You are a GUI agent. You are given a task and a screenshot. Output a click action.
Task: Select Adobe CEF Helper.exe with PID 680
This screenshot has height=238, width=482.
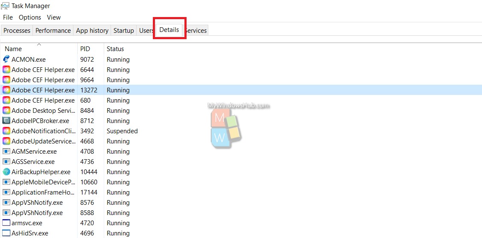pyautogui.click(x=43, y=100)
